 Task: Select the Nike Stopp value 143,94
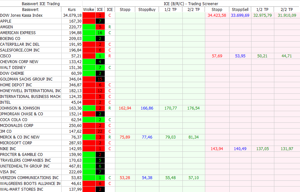[217, 149]
